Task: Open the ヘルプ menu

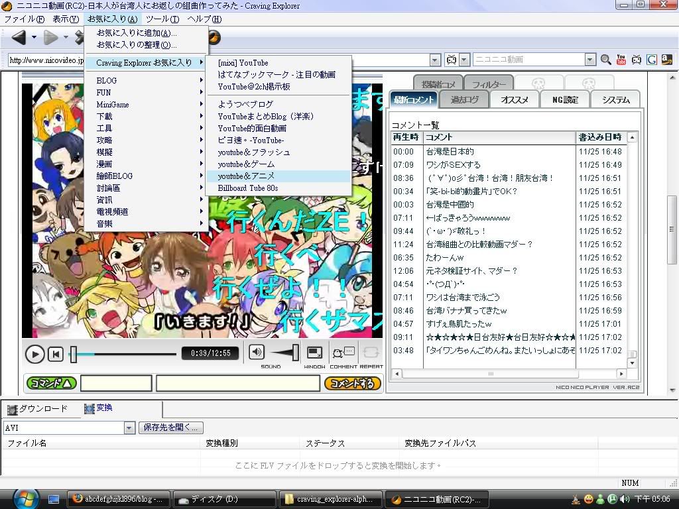Action: (x=204, y=19)
